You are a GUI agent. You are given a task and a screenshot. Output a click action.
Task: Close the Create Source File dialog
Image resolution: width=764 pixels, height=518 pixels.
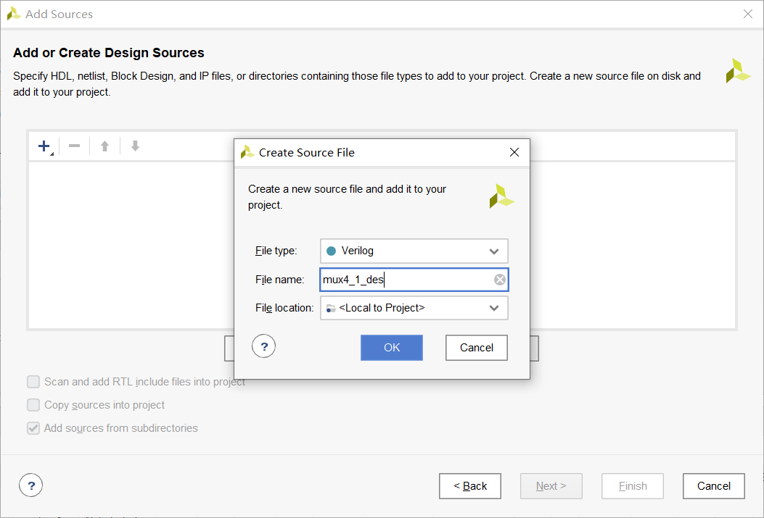(x=514, y=152)
